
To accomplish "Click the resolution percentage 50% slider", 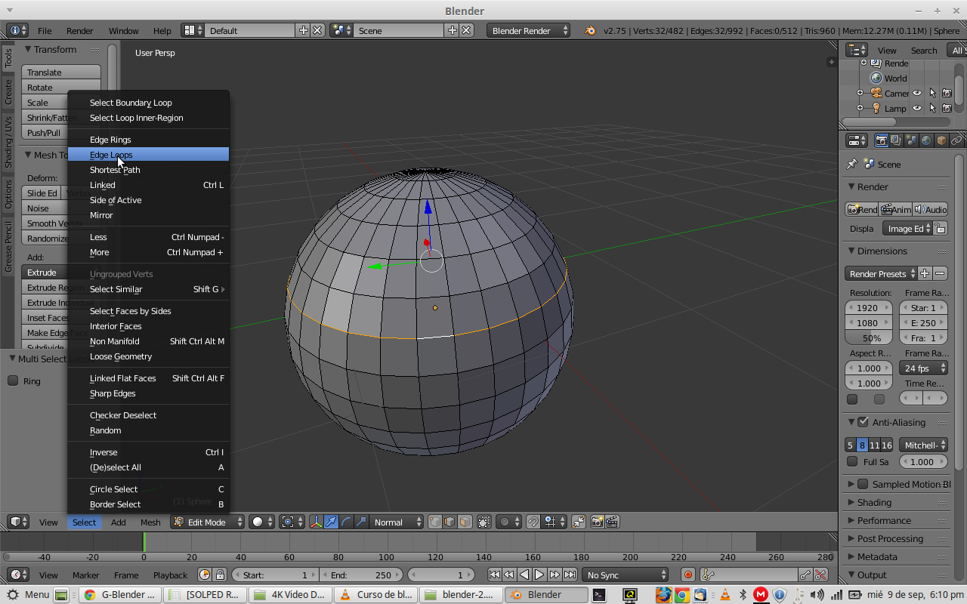I will pos(869,338).
